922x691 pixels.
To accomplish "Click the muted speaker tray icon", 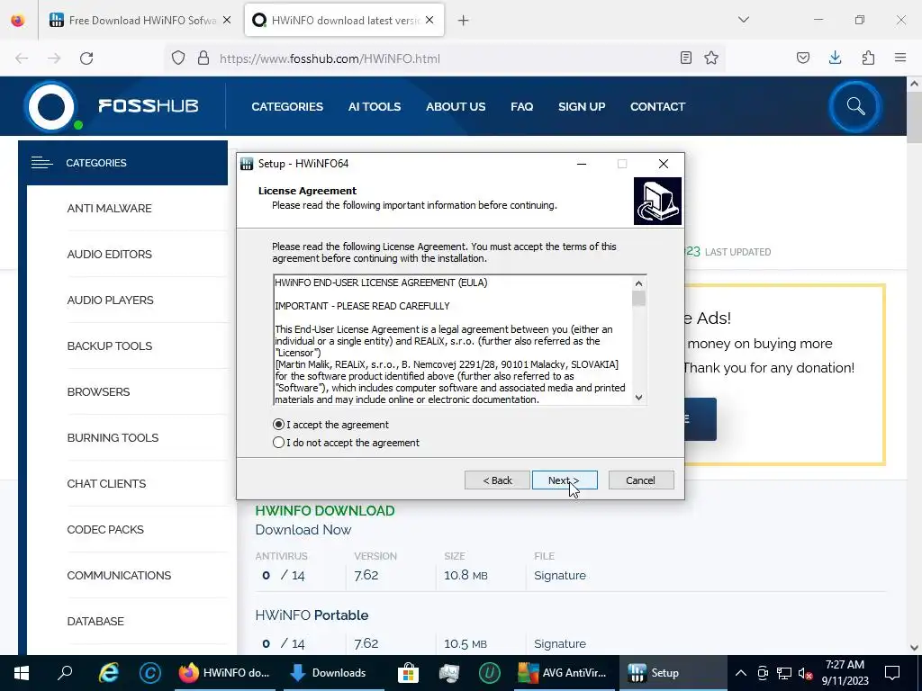I will (806, 673).
